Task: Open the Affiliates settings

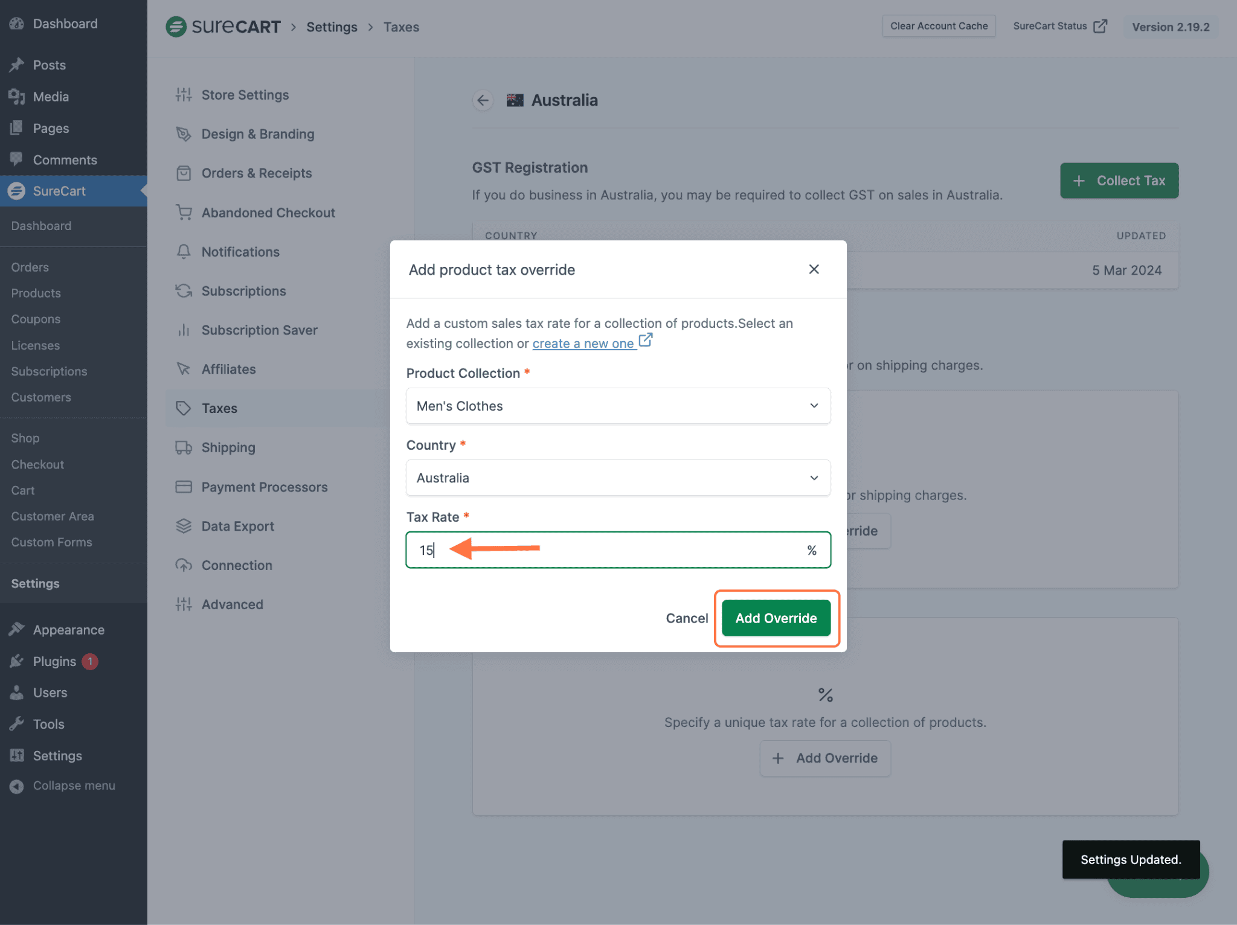Action: pyautogui.click(x=228, y=369)
